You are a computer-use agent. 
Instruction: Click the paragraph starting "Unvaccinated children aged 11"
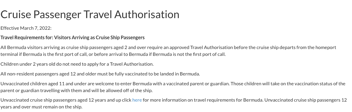[173, 87]
